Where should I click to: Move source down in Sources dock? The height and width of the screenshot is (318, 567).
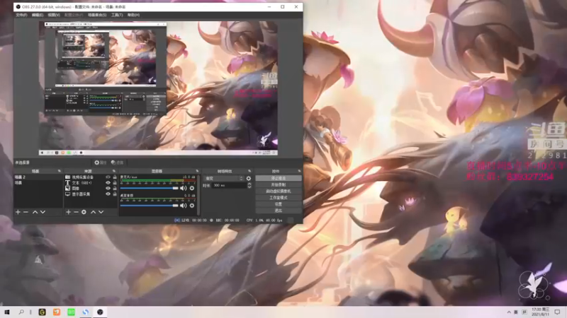coord(101,212)
